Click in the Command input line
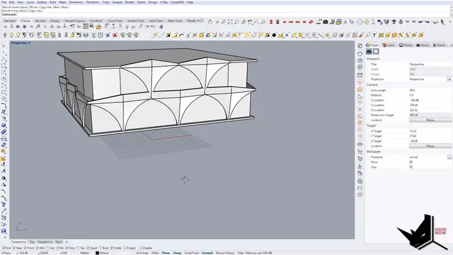Image resolution: width=453 pixels, height=255 pixels. pos(231,14)
